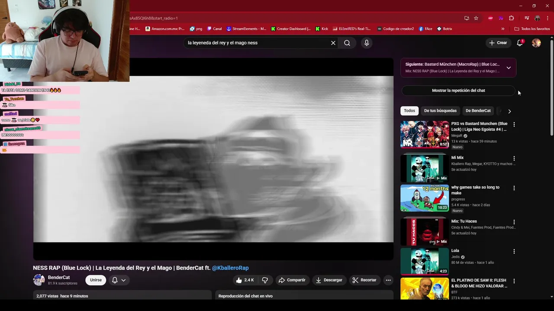Show more bookmarks with double chevron
554x311 pixels.
coord(503,29)
